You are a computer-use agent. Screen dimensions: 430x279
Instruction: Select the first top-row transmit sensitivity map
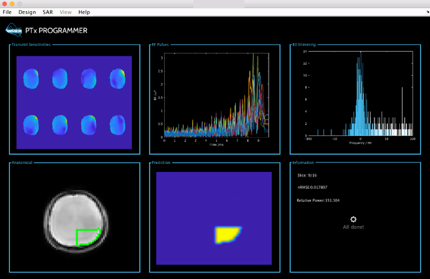(x=31, y=80)
